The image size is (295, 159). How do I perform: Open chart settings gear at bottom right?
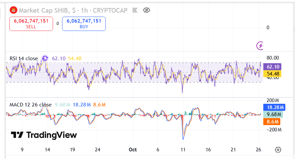[278, 150]
